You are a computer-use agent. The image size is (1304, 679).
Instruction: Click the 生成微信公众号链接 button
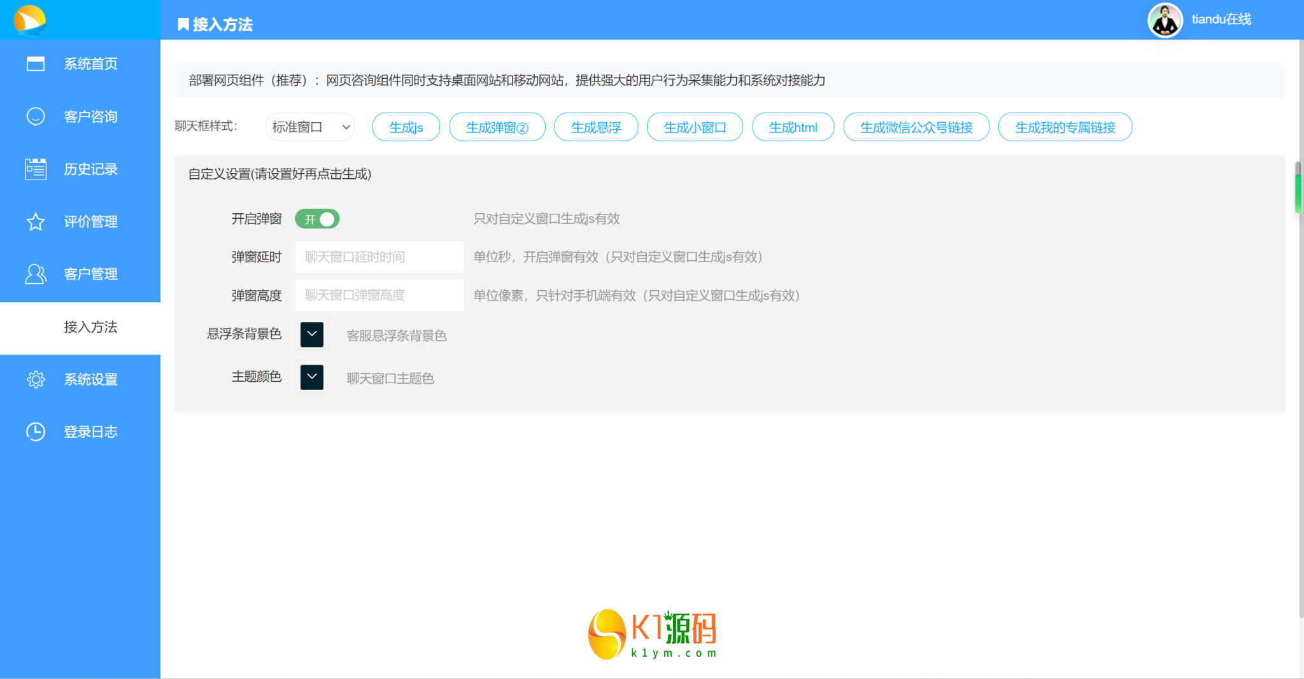916,127
